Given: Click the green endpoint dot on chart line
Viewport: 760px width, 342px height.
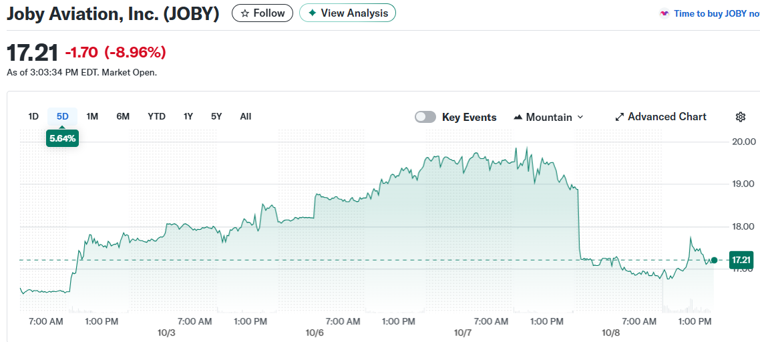Looking at the screenshot, I should pyautogui.click(x=714, y=260).
